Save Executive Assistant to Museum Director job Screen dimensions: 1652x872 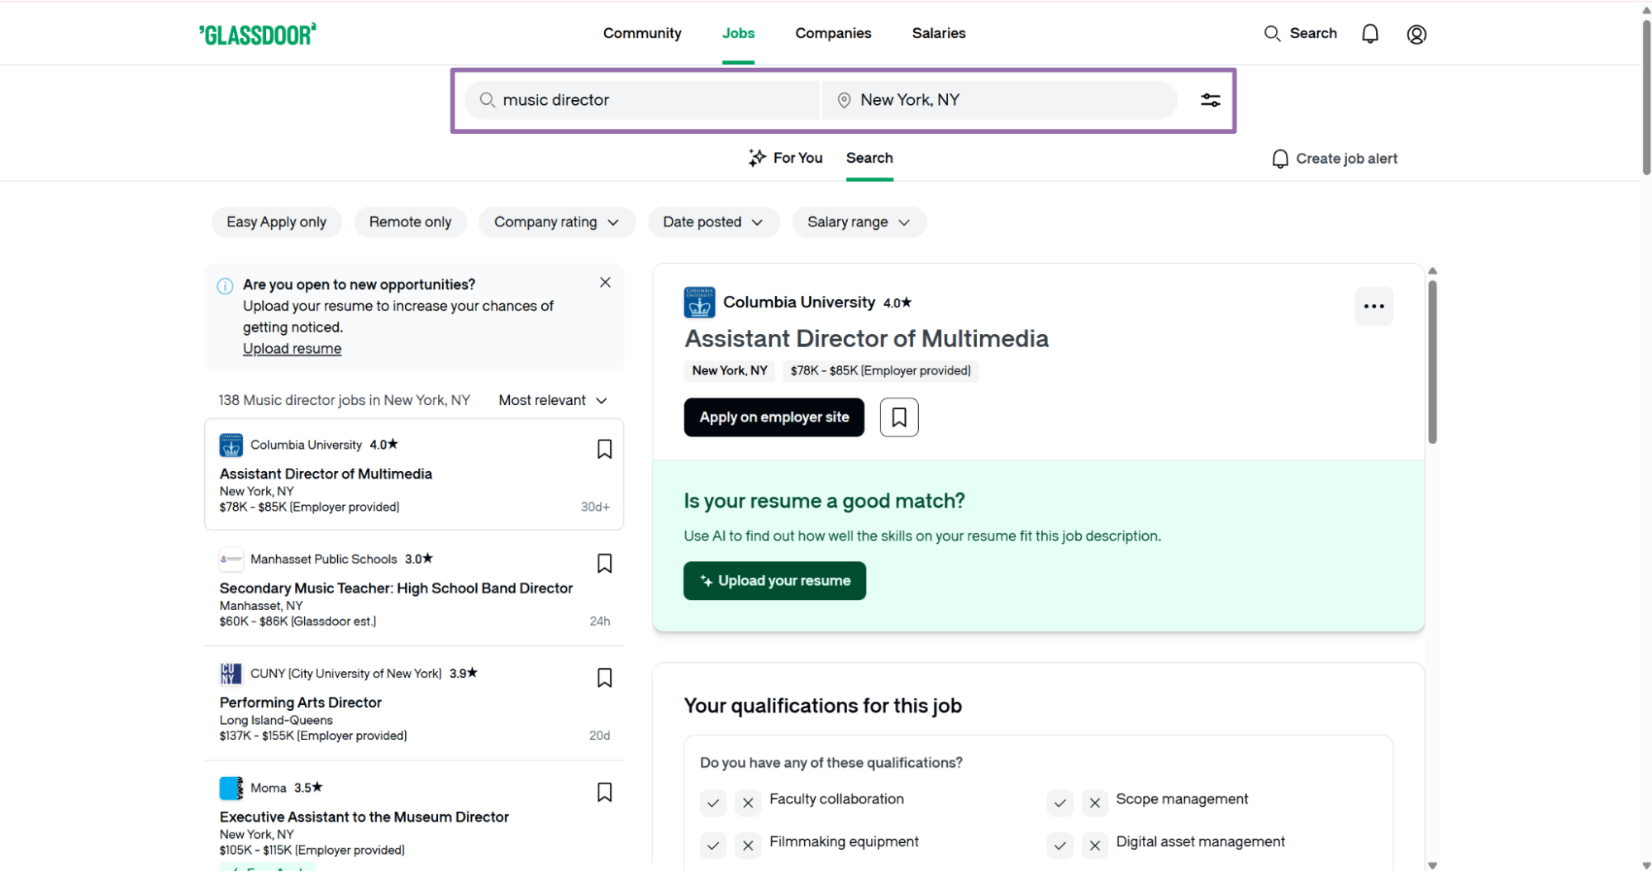pos(604,792)
